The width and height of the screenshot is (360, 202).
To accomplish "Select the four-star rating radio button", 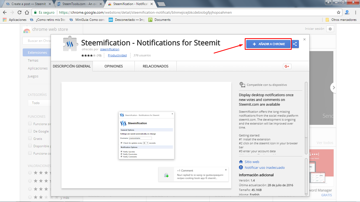I will tap(30, 173).
